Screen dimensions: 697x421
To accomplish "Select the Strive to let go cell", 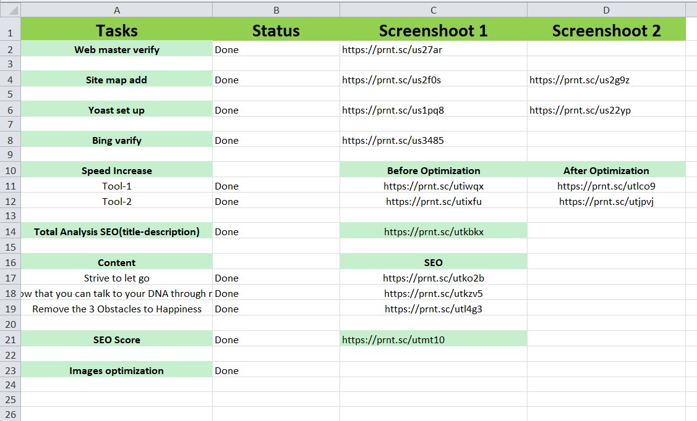I will coord(116,278).
